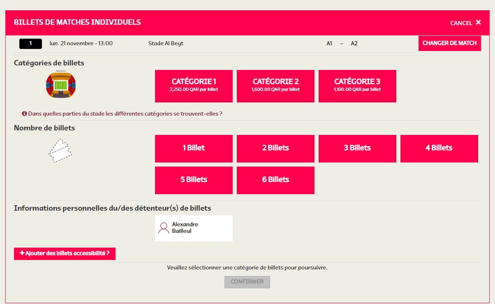The image size is (495, 304).
Task: Close the dialog with the X icon
Action: 478,23
